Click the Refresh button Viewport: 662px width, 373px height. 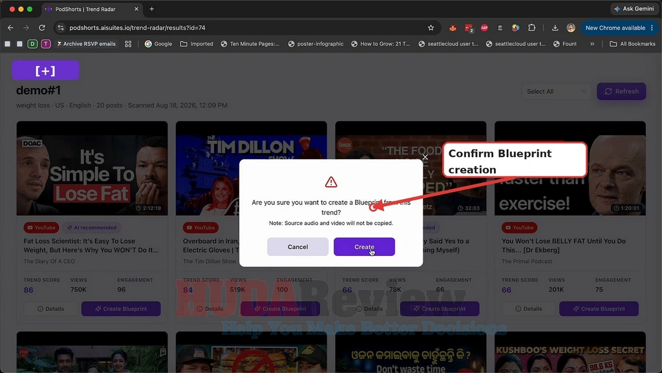[x=621, y=92]
